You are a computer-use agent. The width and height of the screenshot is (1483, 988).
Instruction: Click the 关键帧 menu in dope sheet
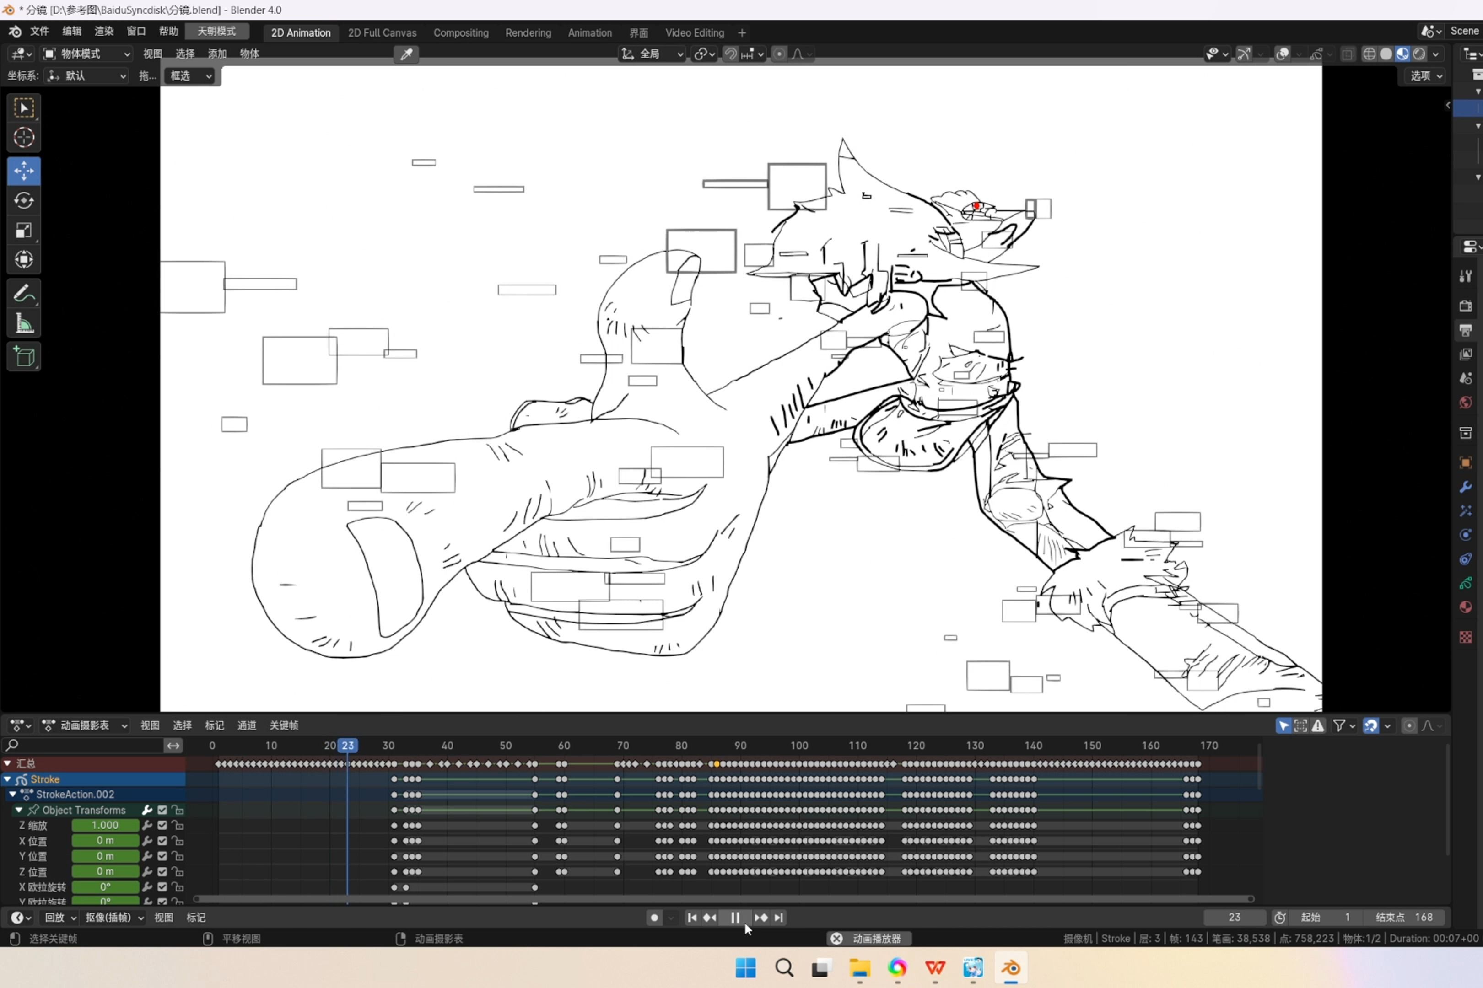click(x=284, y=725)
